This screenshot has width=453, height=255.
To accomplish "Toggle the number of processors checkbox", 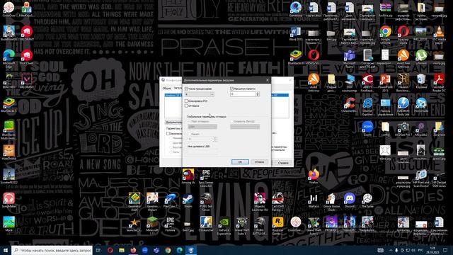I will 186,89.
